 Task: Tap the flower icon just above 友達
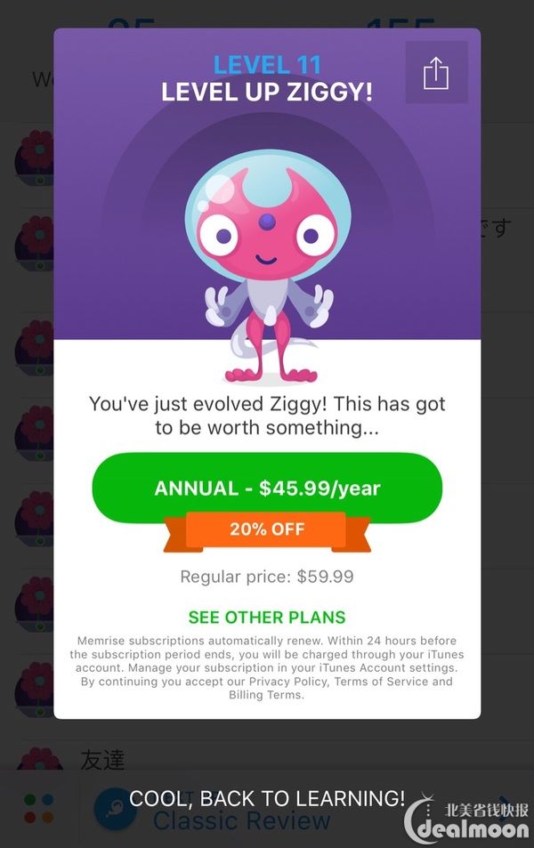pyautogui.click(x=35, y=690)
